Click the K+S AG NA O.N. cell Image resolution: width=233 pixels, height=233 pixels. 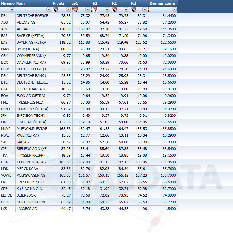[x=34, y=189]
